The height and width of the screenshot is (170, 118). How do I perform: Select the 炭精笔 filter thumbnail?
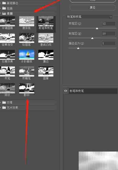(x=27, y=71)
